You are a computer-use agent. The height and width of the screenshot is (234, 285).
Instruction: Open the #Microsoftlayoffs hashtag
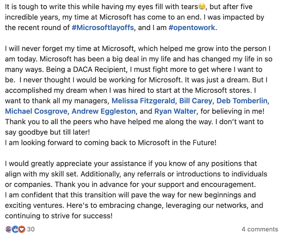103,28
